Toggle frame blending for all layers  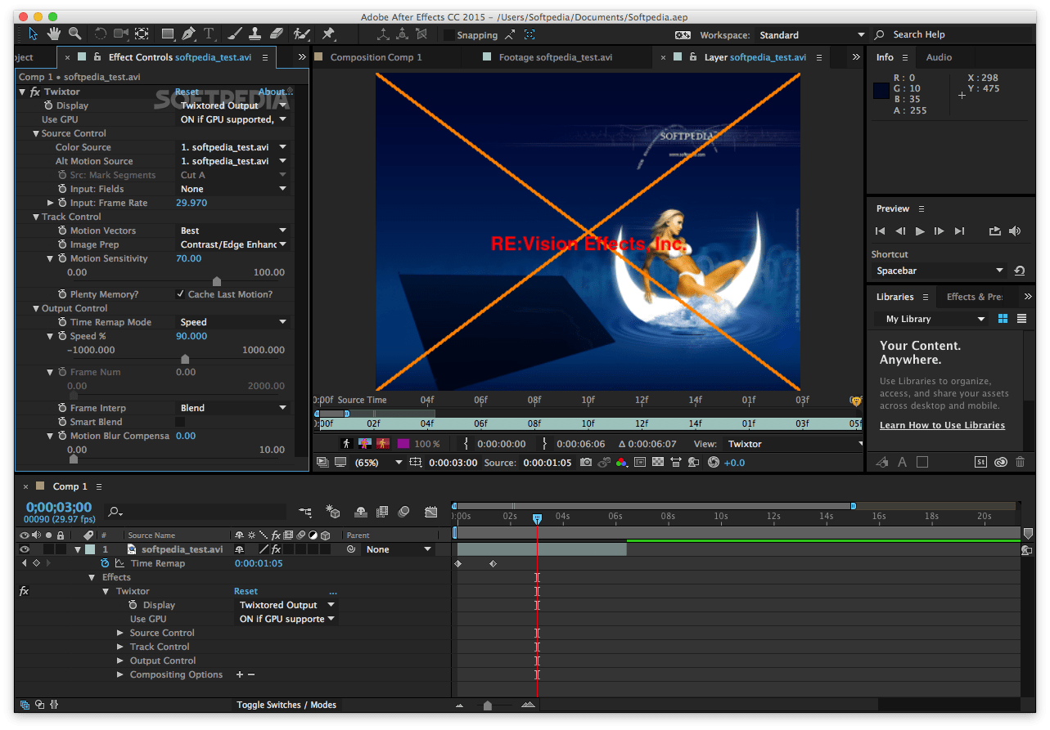point(381,513)
